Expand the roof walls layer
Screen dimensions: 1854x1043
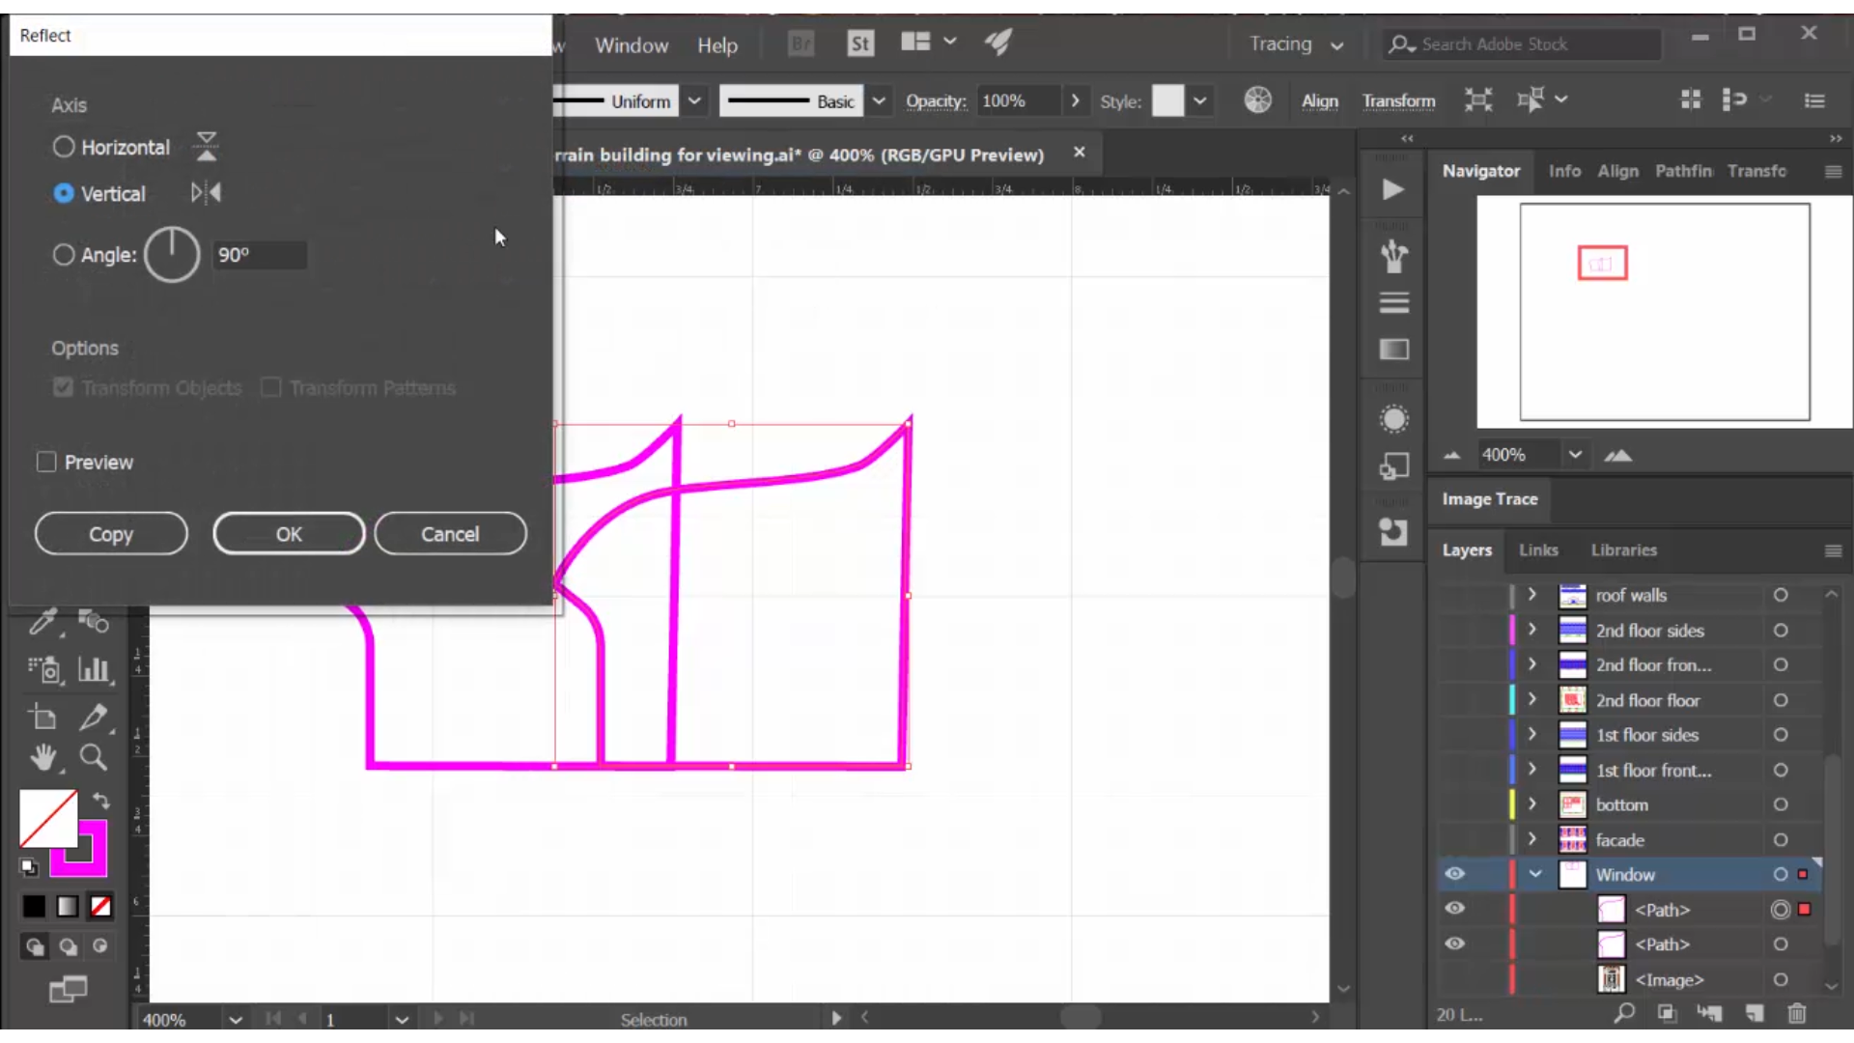pyautogui.click(x=1531, y=596)
